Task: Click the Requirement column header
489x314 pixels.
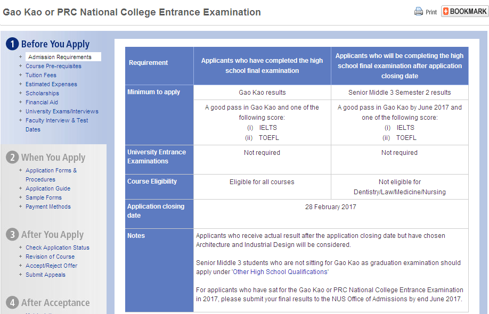Action: click(x=159, y=66)
